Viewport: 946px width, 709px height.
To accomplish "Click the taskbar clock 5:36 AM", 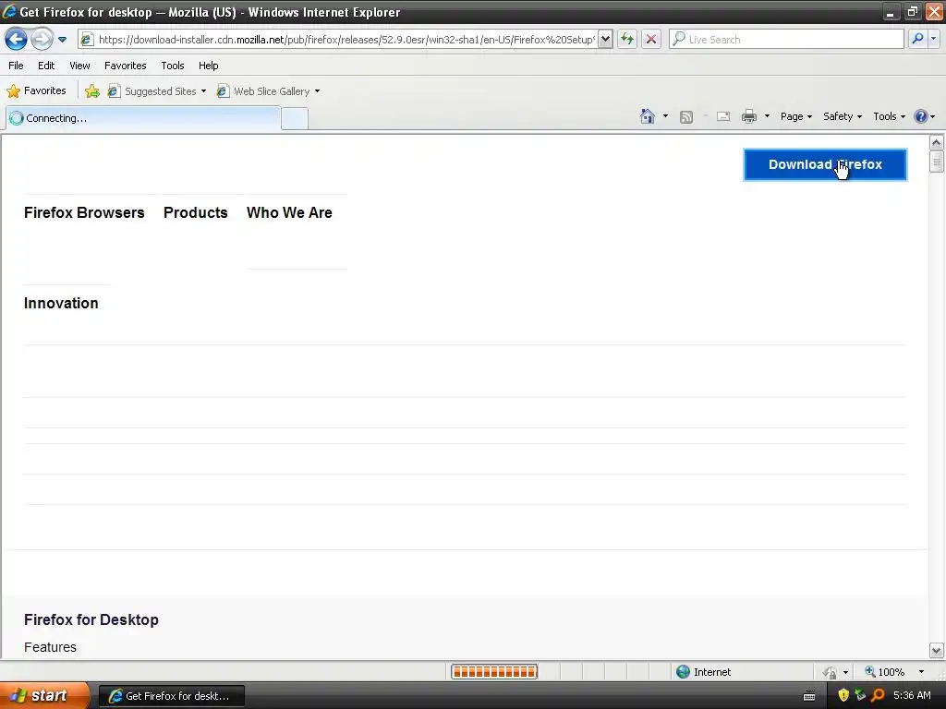I will pyautogui.click(x=912, y=696).
